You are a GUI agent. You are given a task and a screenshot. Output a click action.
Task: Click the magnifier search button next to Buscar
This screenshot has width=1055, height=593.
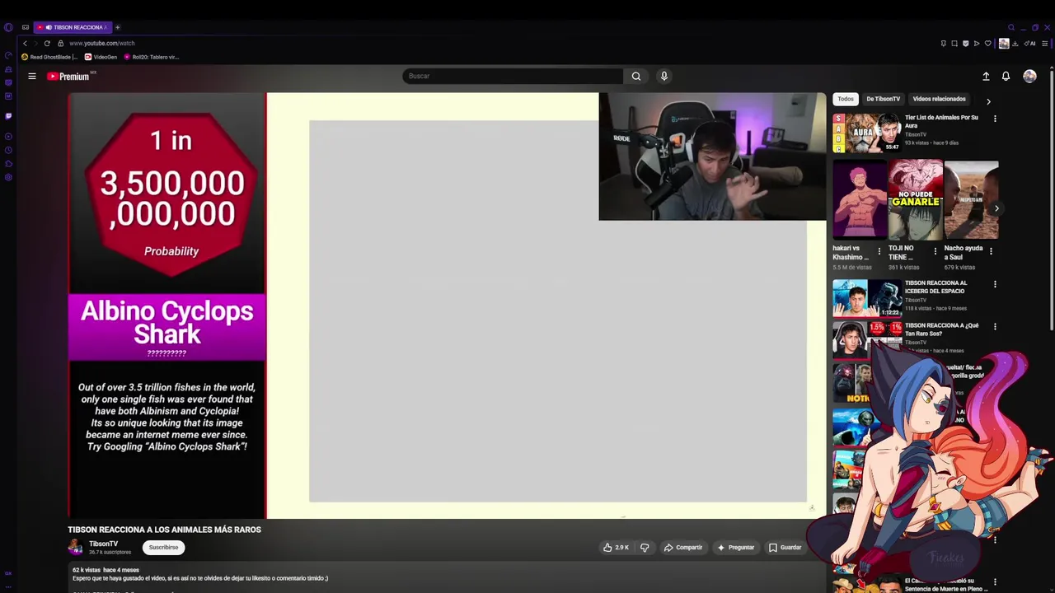[636, 76]
